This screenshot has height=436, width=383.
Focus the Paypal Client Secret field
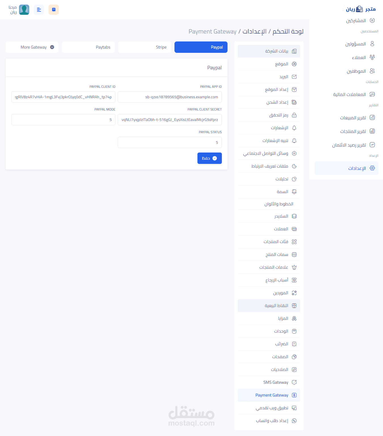170,120
